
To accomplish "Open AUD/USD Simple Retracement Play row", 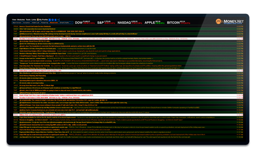I will [x=128, y=112].
